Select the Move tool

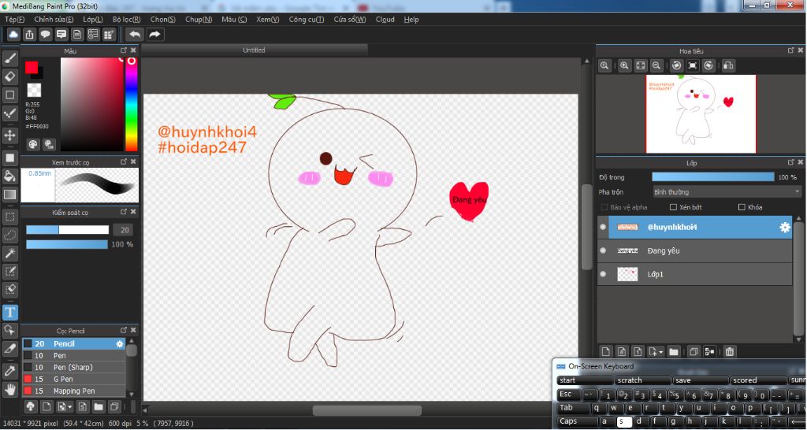coord(10,135)
